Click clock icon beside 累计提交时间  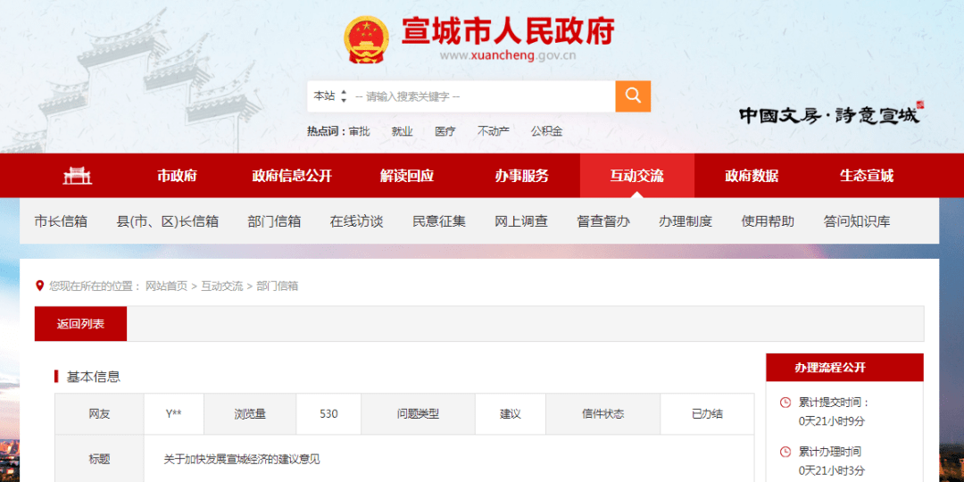pyautogui.click(x=785, y=403)
